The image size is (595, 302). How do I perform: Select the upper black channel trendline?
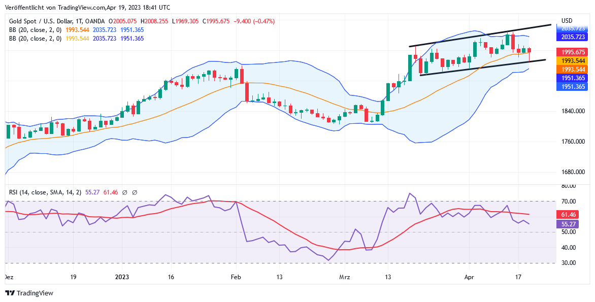pos(480,35)
